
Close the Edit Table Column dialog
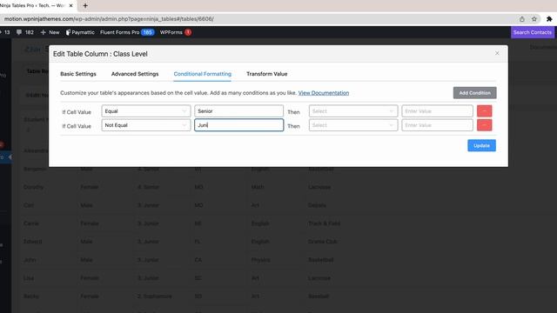pyautogui.click(x=497, y=53)
